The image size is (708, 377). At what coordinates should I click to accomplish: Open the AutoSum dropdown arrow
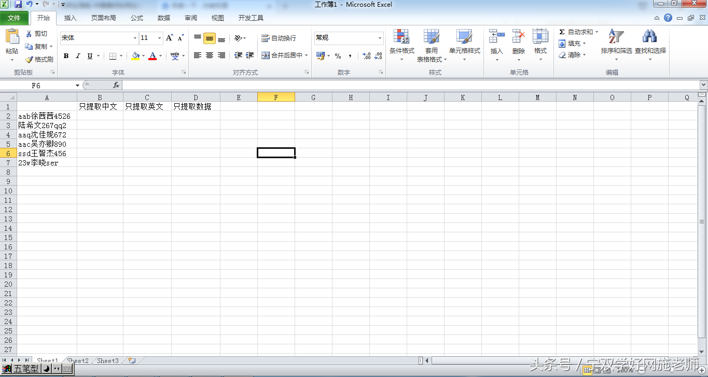click(596, 32)
